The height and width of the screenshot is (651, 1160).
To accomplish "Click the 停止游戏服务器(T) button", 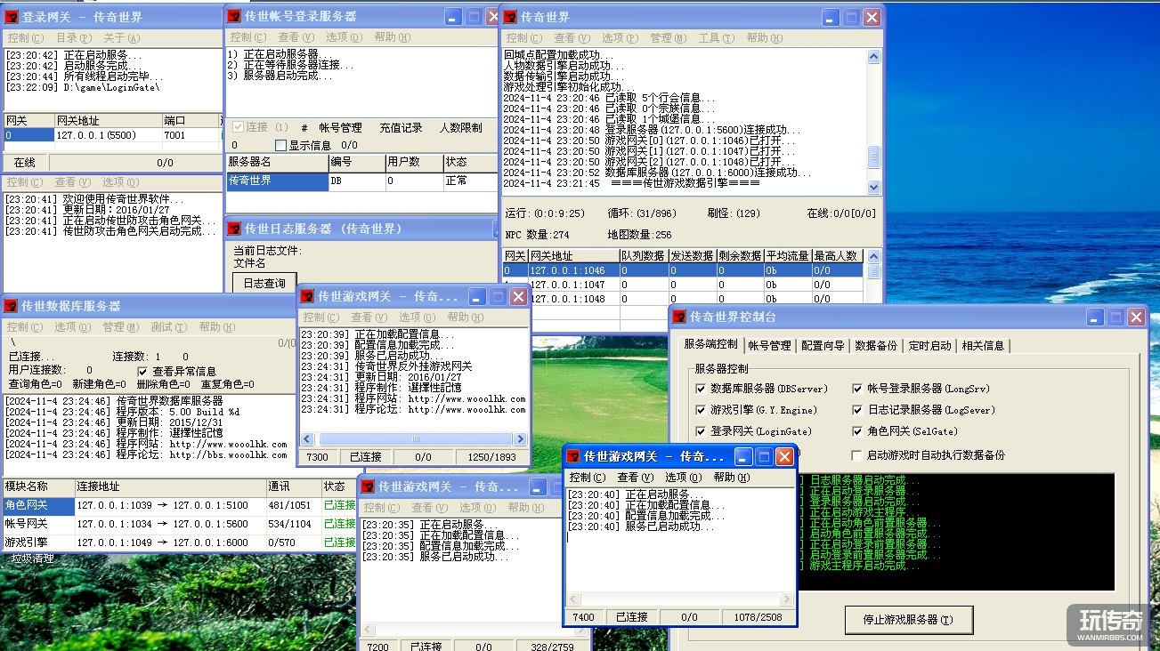I will click(908, 620).
